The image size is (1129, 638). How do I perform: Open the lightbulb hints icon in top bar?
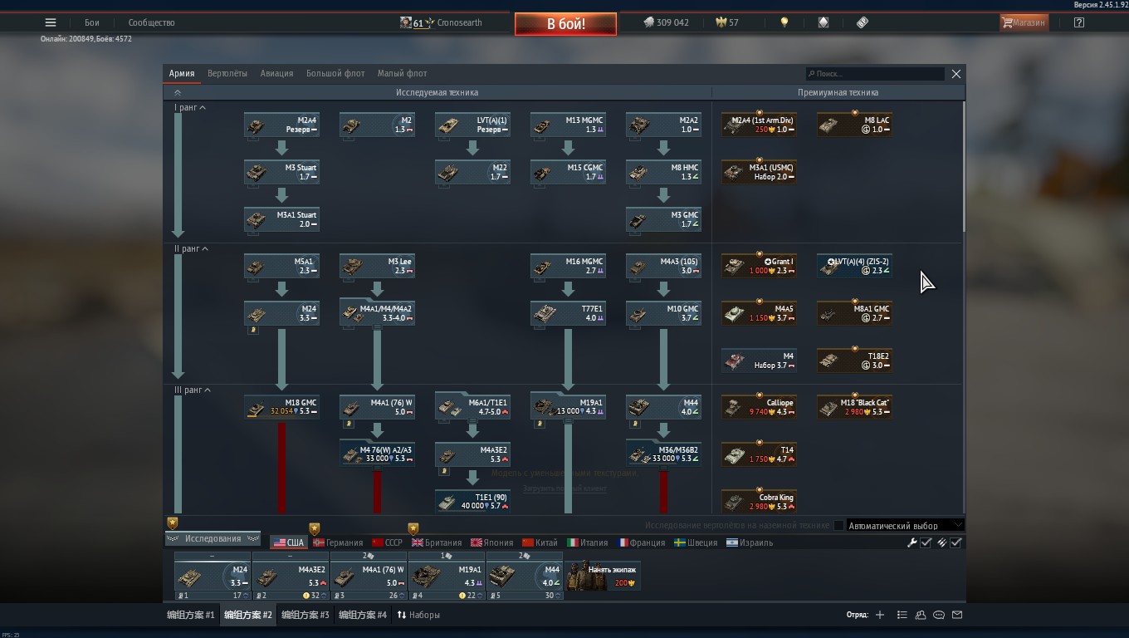[784, 22]
